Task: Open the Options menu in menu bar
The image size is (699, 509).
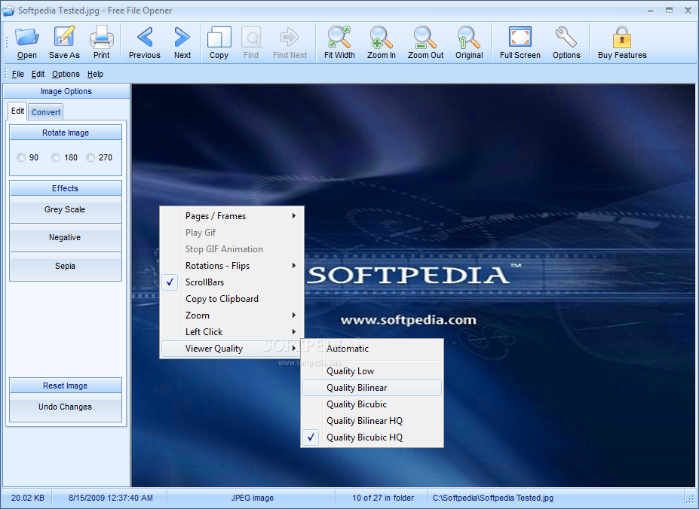Action: (x=66, y=74)
